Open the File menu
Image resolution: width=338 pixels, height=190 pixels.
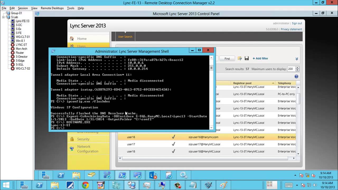4,8
